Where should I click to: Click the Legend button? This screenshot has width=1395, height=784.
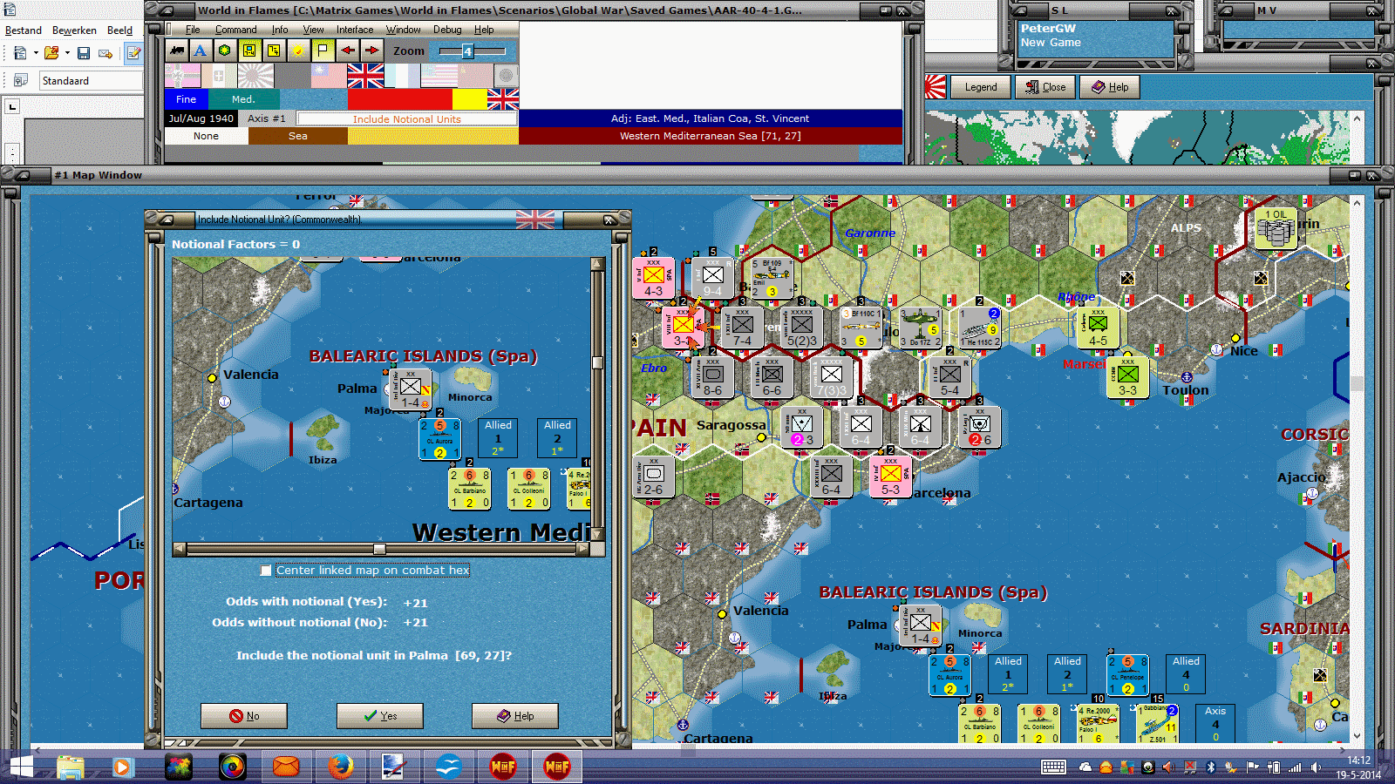(x=980, y=87)
